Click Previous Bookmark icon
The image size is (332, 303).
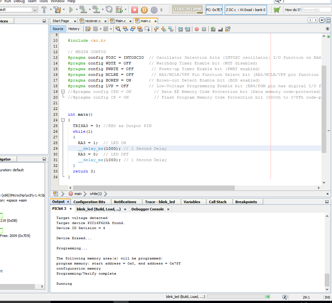pyautogui.click(x=156, y=29)
